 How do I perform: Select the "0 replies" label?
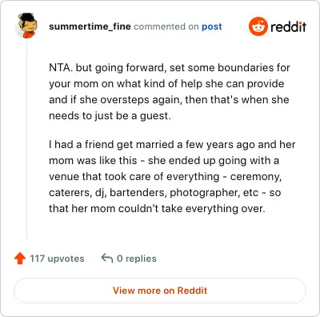coord(137,259)
